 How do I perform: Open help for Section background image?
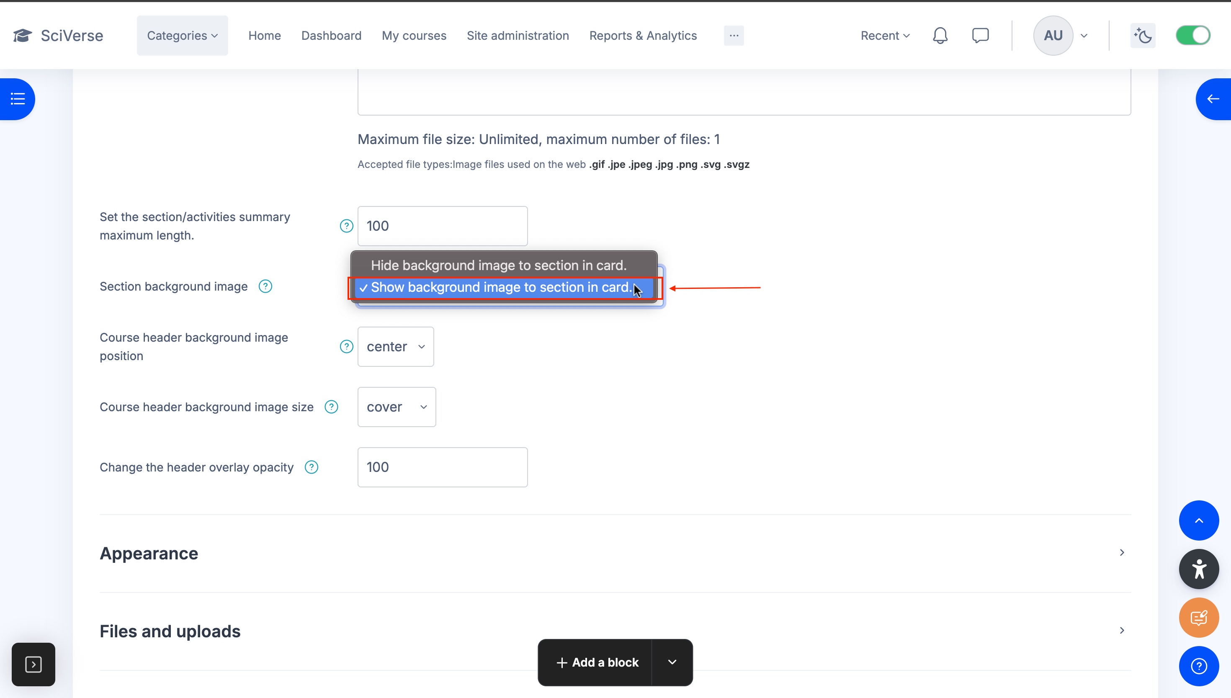pyautogui.click(x=265, y=286)
